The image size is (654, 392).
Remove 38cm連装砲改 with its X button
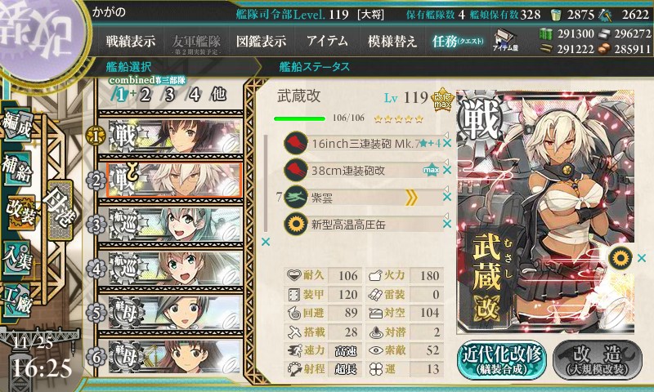[447, 170]
